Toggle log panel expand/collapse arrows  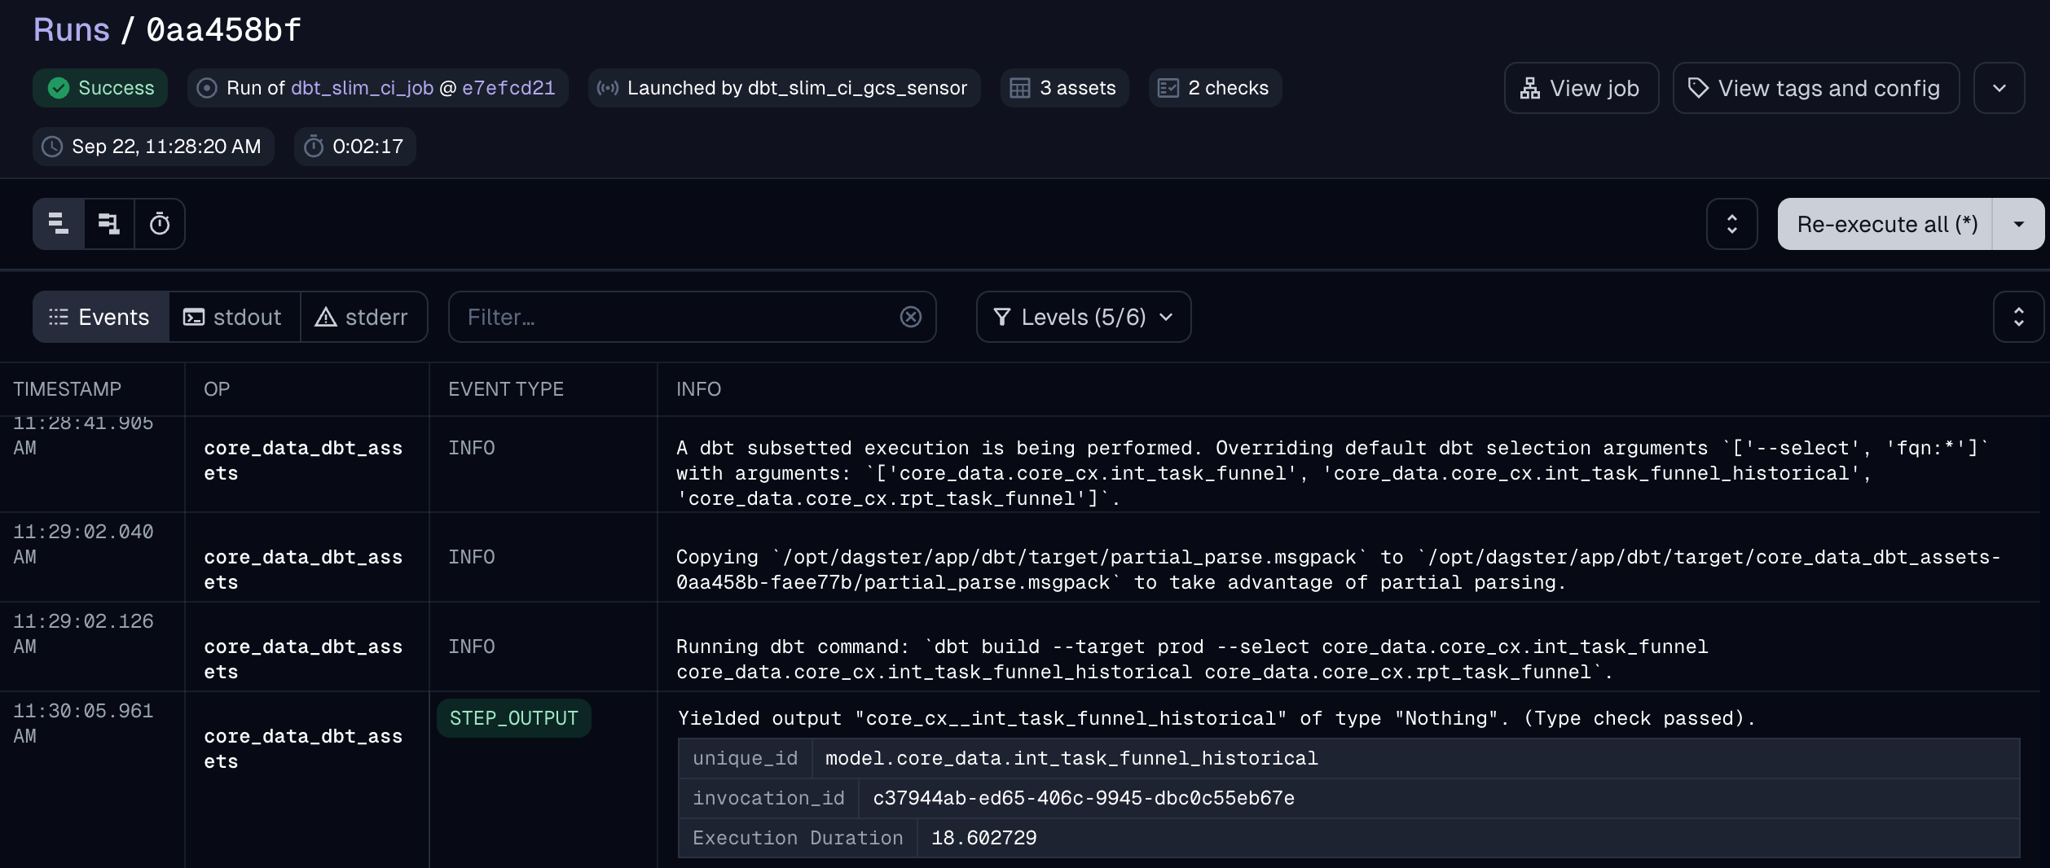pos(2018,317)
